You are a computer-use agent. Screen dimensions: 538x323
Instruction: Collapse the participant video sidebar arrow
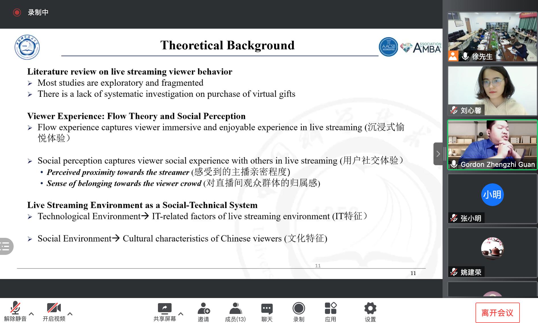tap(438, 154)
